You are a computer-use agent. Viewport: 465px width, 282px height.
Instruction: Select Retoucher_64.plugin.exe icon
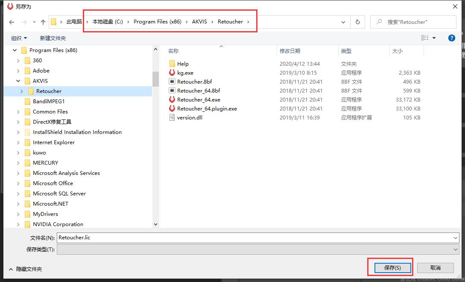[x=172, y=108]
